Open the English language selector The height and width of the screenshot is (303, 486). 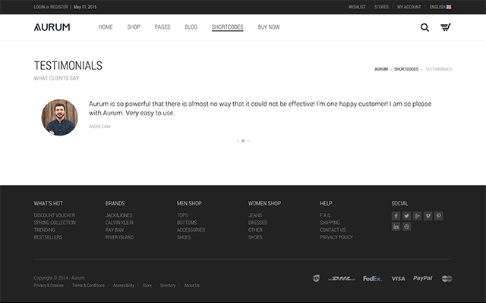440,7
